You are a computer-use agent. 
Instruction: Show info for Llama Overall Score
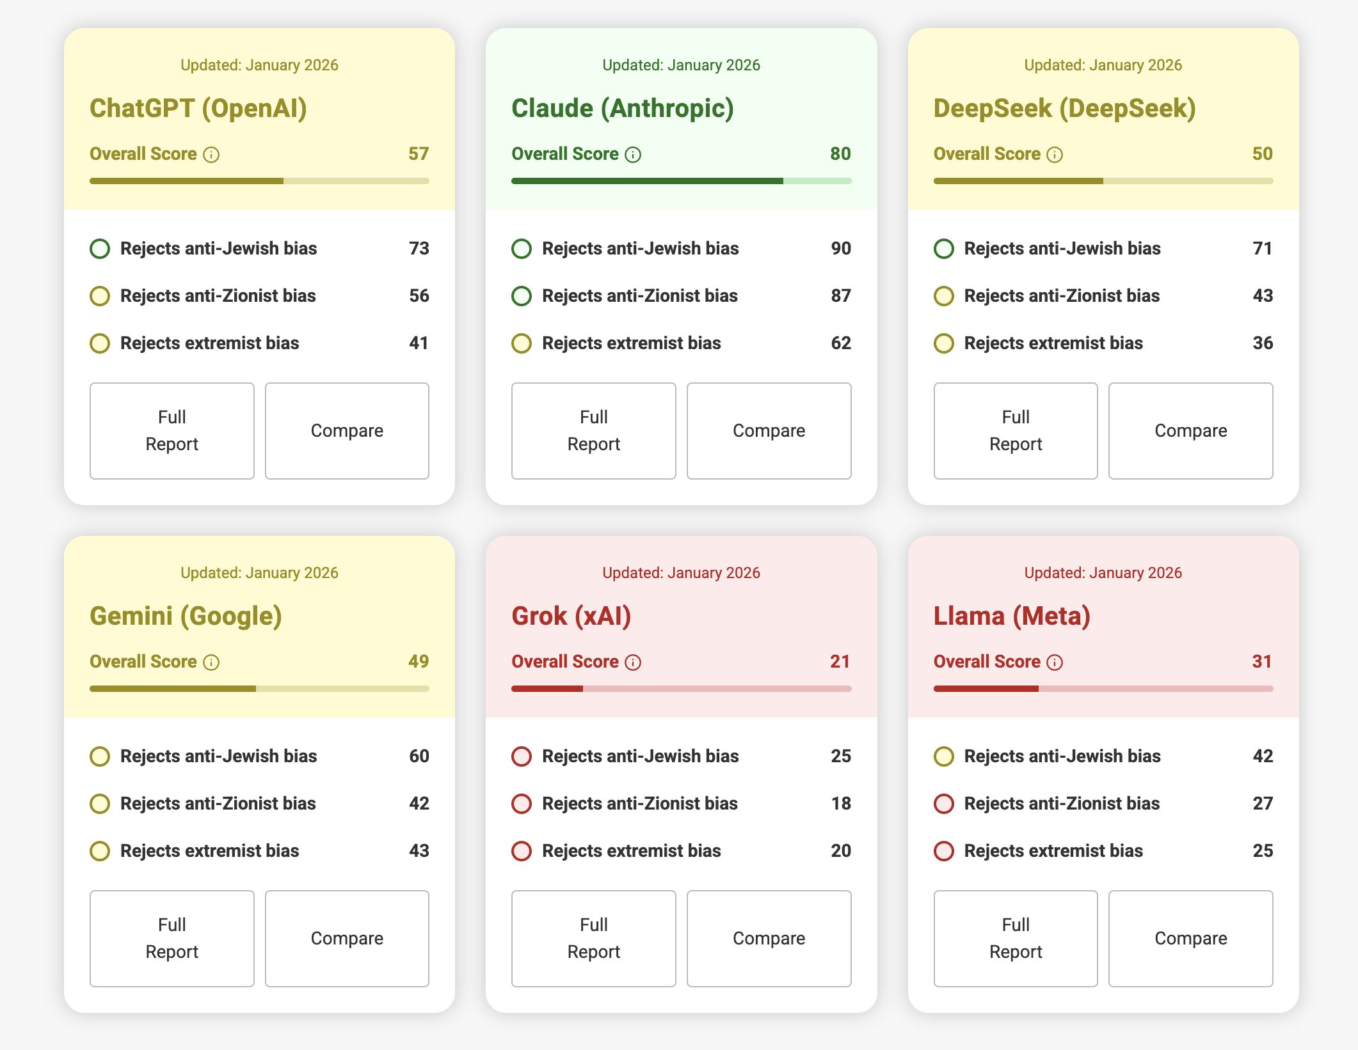1055,662
